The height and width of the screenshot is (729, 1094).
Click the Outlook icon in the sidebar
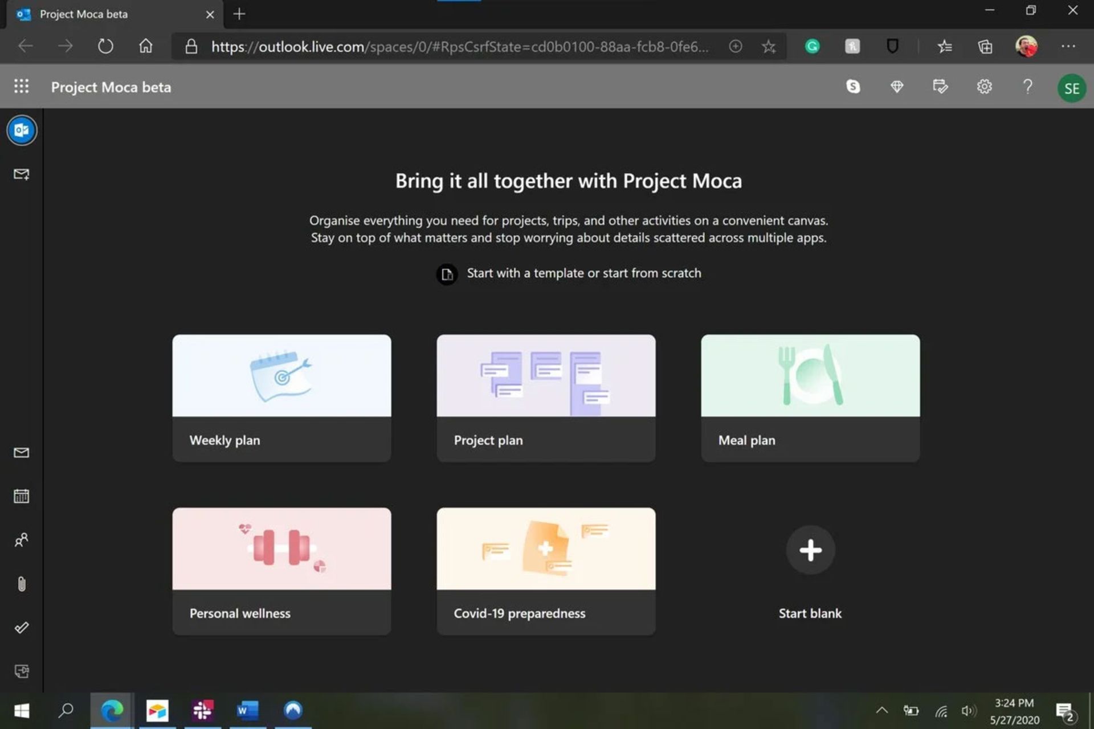[22, 130]
